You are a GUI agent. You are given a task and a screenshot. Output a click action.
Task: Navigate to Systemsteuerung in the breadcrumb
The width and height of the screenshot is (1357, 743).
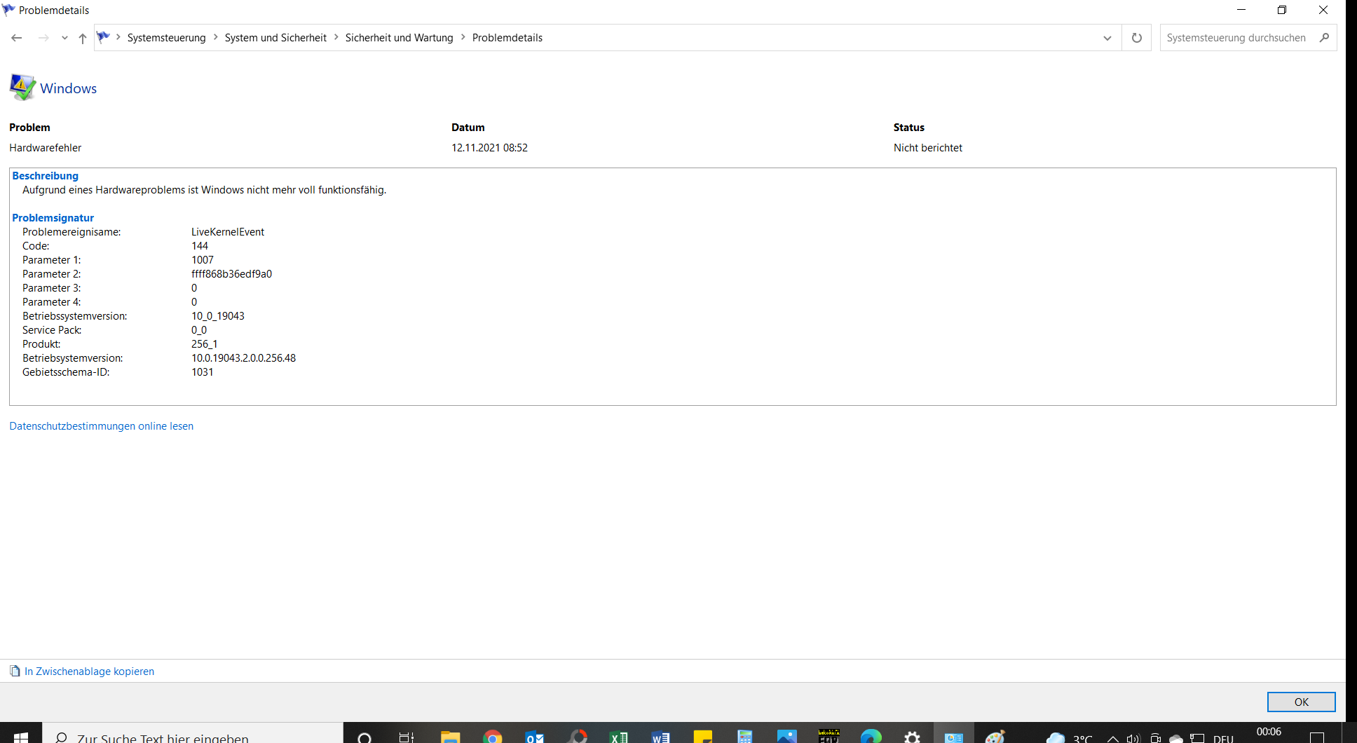coord(167,38)
